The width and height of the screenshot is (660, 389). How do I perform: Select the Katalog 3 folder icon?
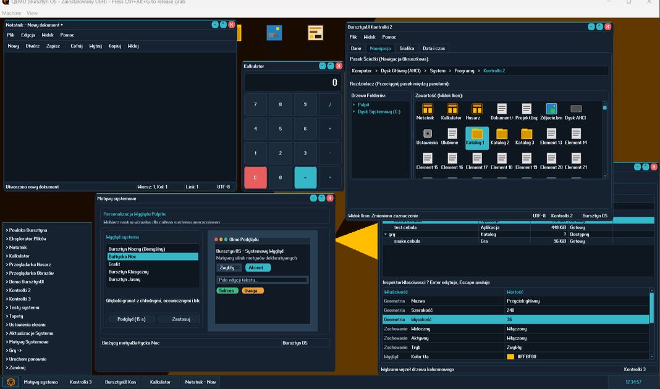(526, 136)
